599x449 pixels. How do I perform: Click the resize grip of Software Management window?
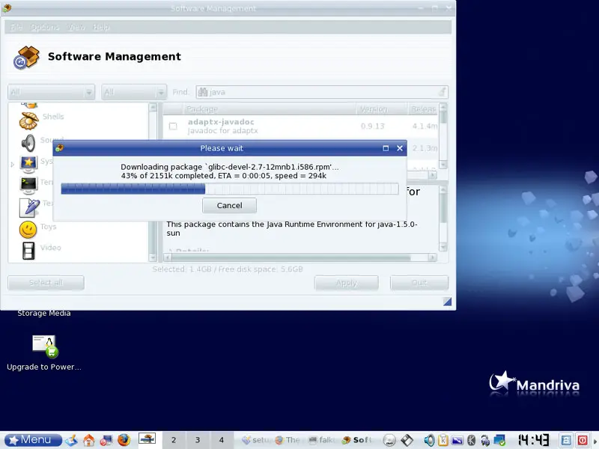(447, 302)
